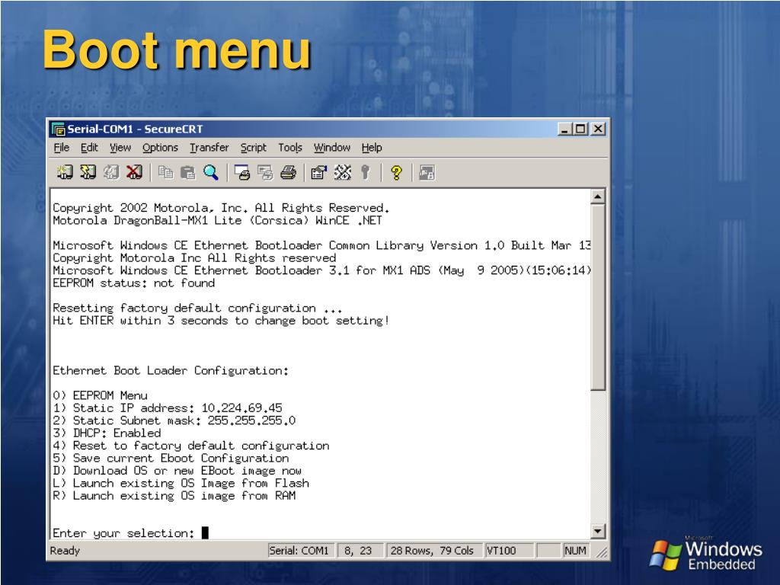Click the 'VT100' status bar field
This screenshot has height=585, width=780.
[x=508, y=551]
